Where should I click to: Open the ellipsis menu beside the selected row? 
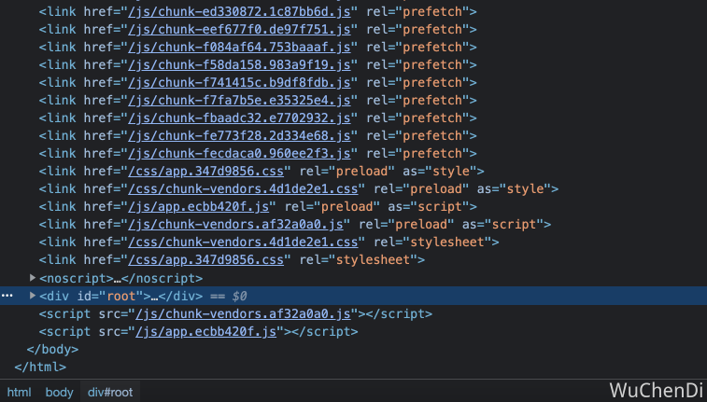(x=7, y=296)
